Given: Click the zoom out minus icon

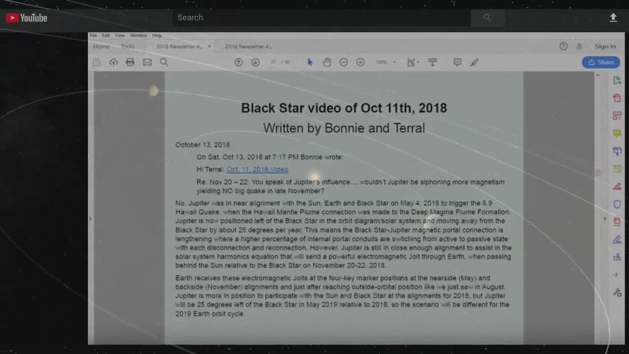Looking at the screenshot, I should point(343,62).
